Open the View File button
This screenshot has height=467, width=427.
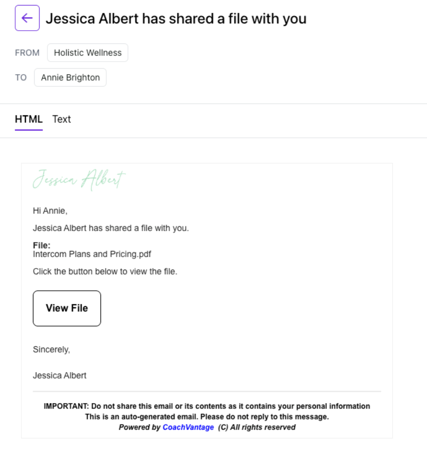(67, 308)
